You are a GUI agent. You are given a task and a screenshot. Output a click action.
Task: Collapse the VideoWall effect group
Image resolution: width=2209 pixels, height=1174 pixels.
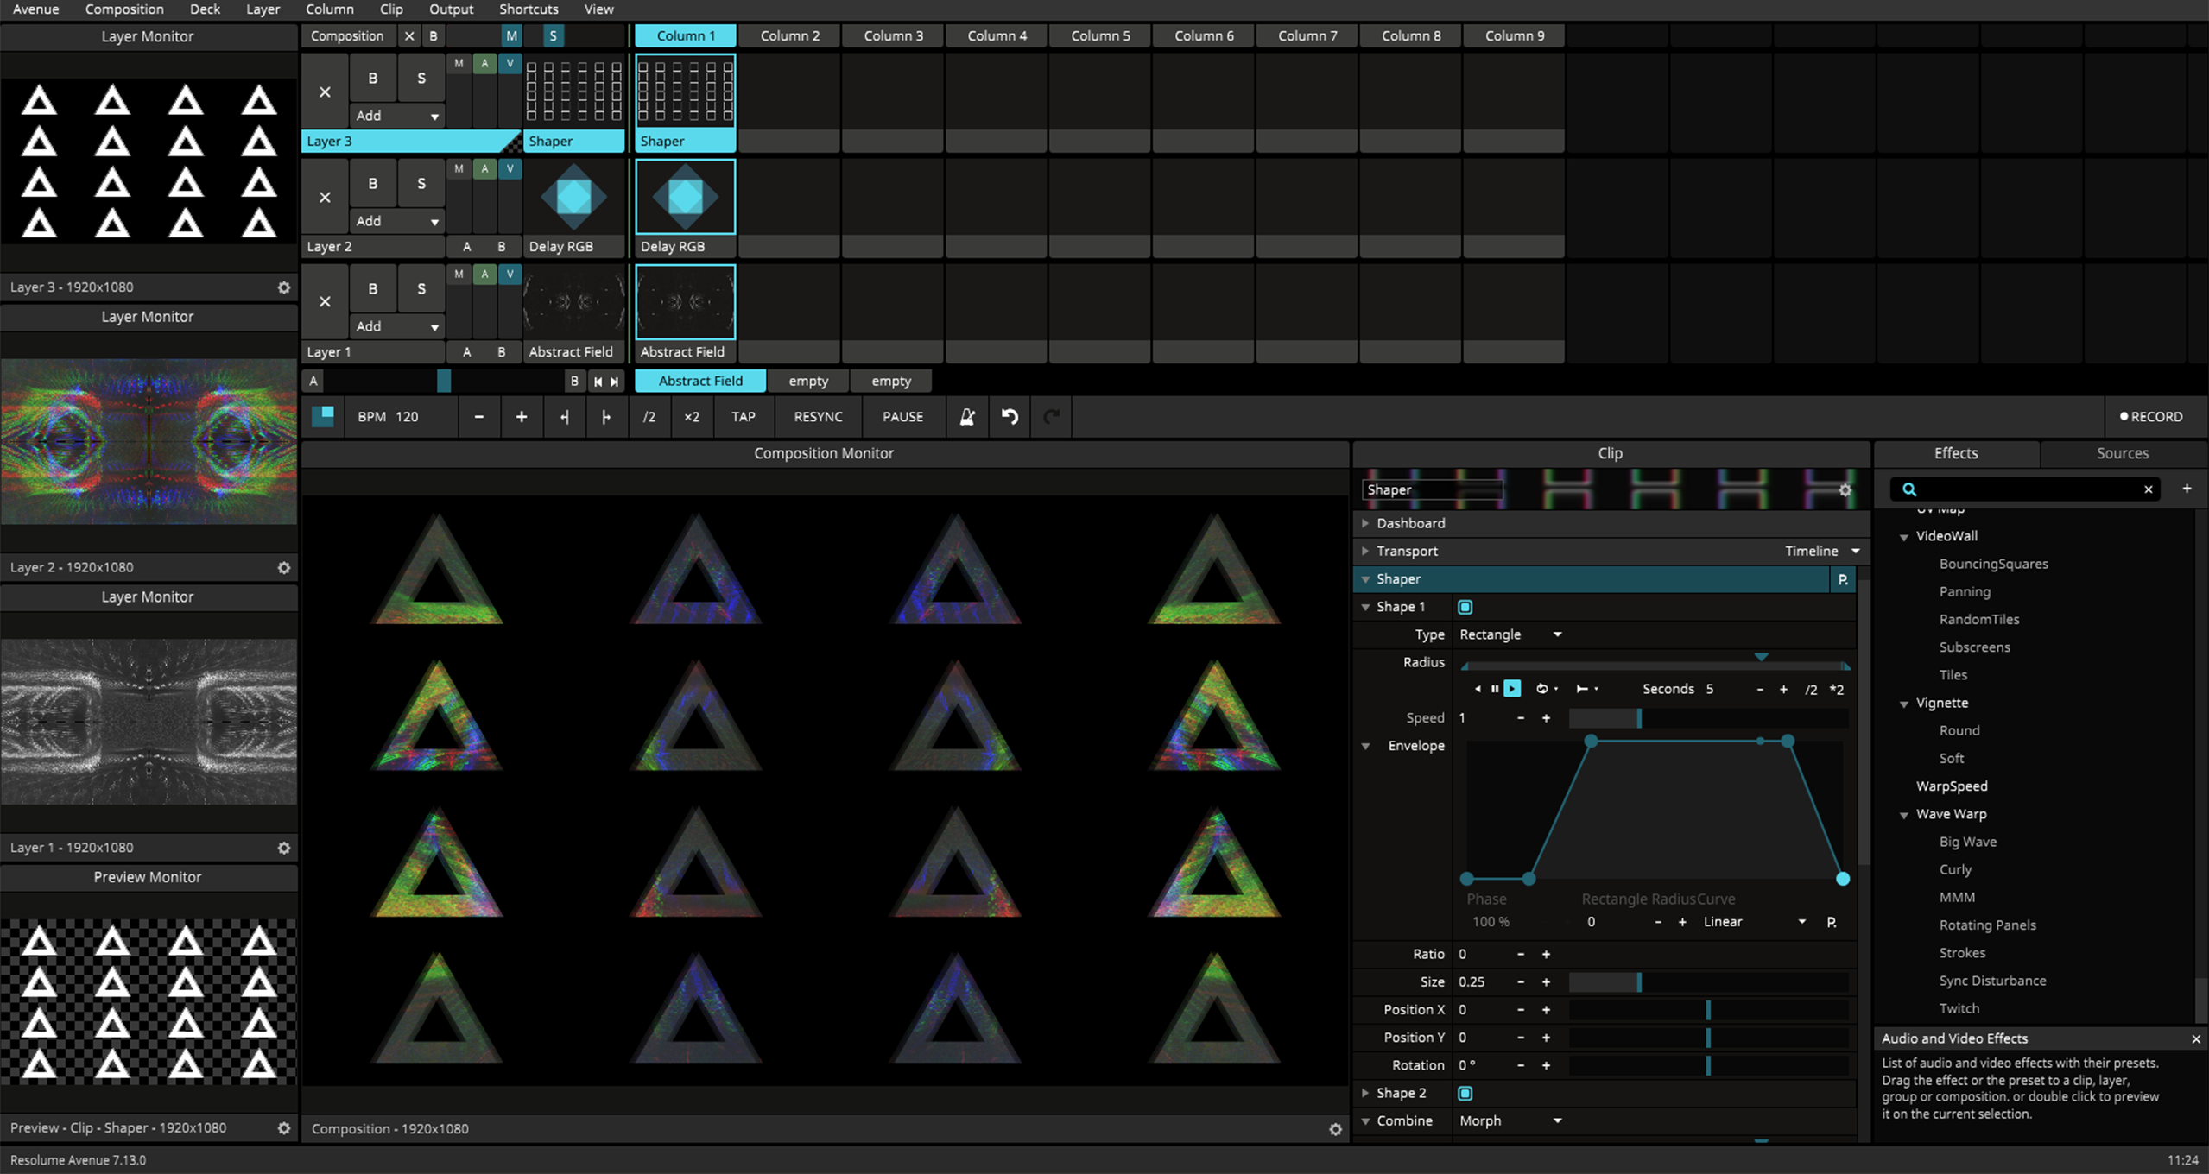[1904, 537]
